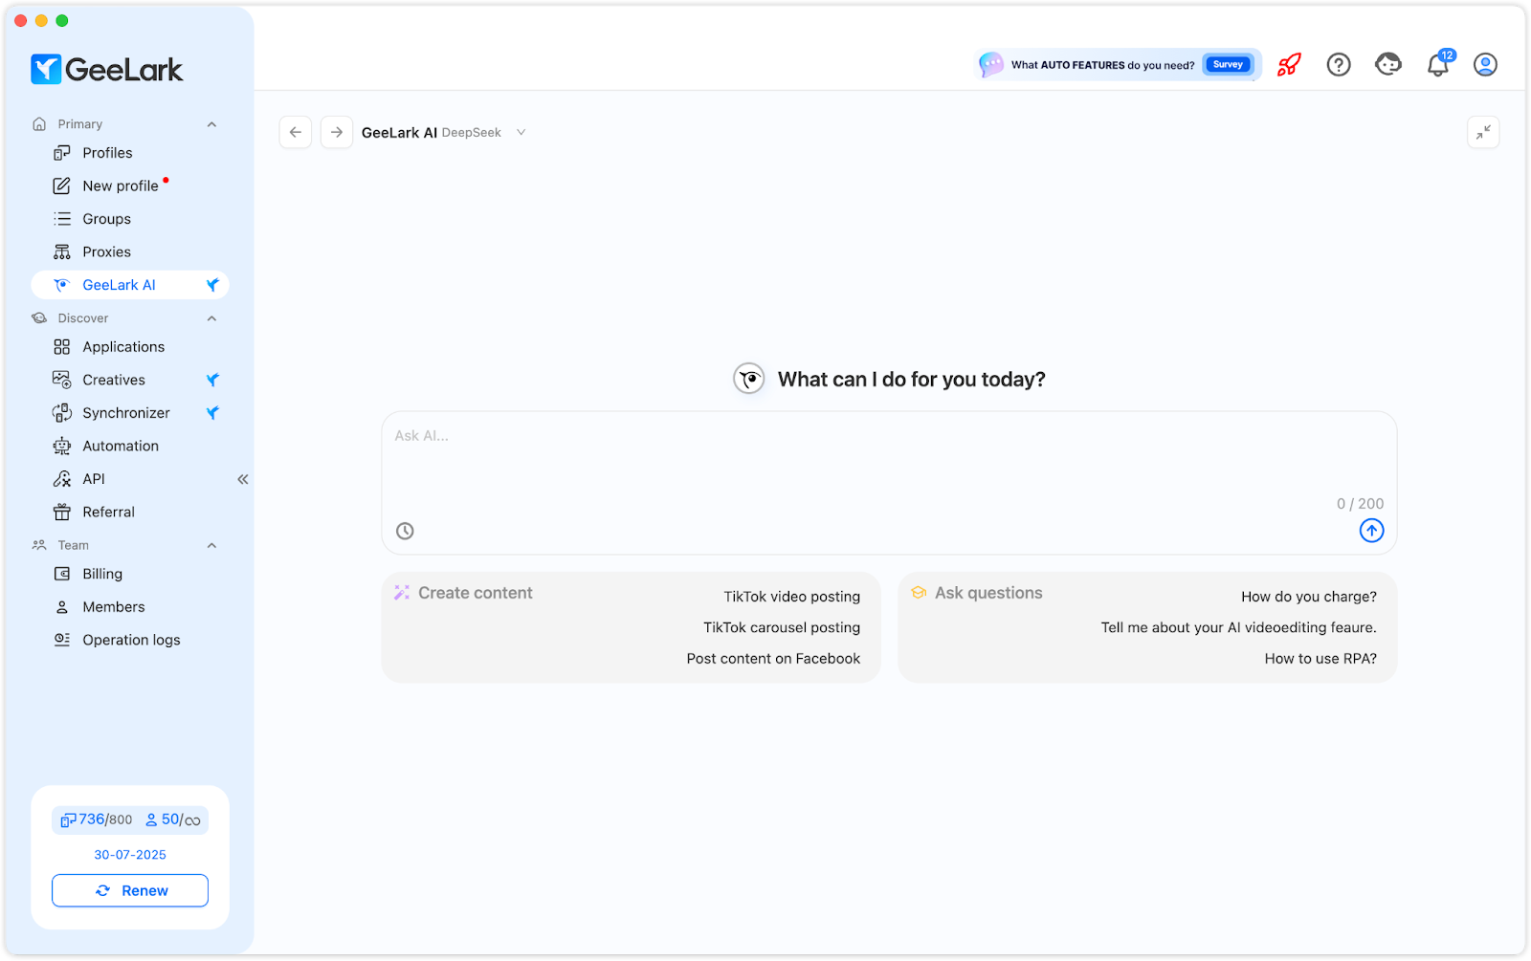Click the members count 50 indicator
This screenshot has width=1531, height=961.
click(x=173, y=819)
